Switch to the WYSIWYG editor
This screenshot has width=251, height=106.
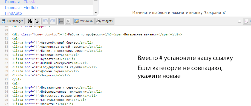pos(84,21)
